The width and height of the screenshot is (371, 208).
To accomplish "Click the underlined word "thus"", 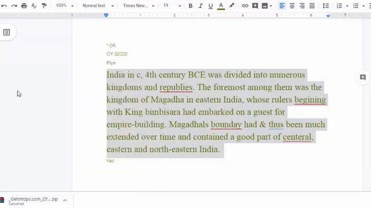I will [276, 125].
